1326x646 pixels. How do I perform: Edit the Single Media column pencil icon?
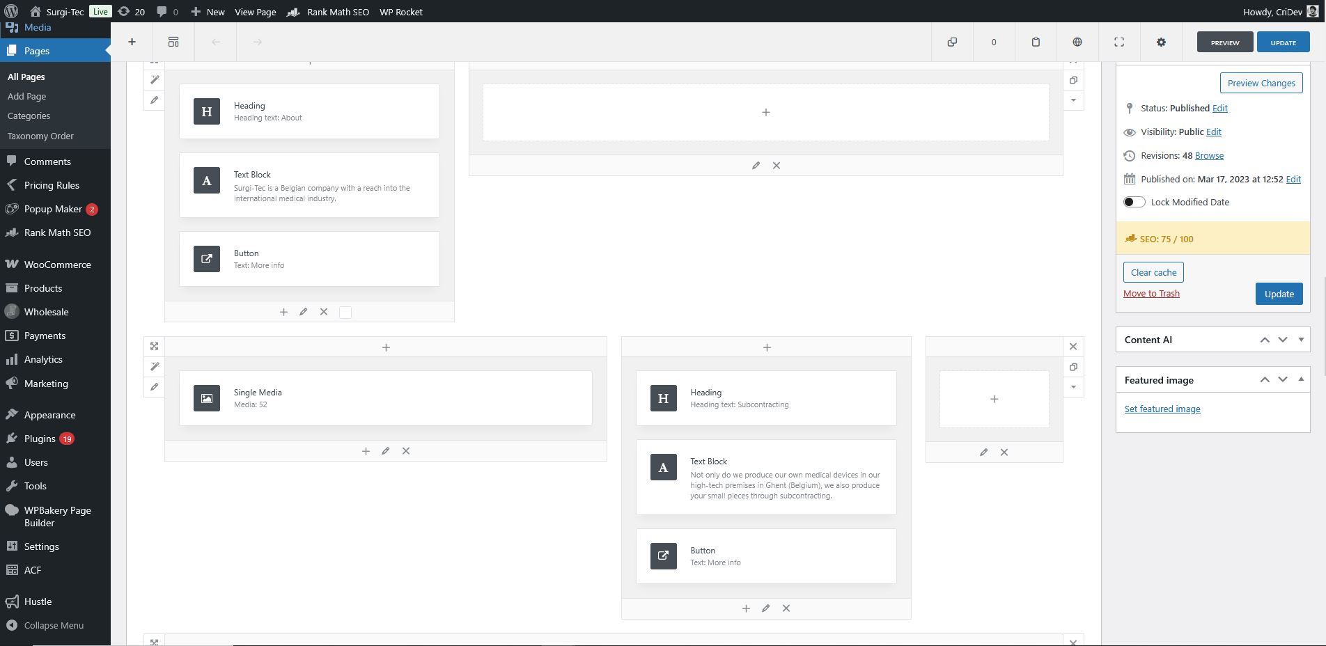pos(386,451)
